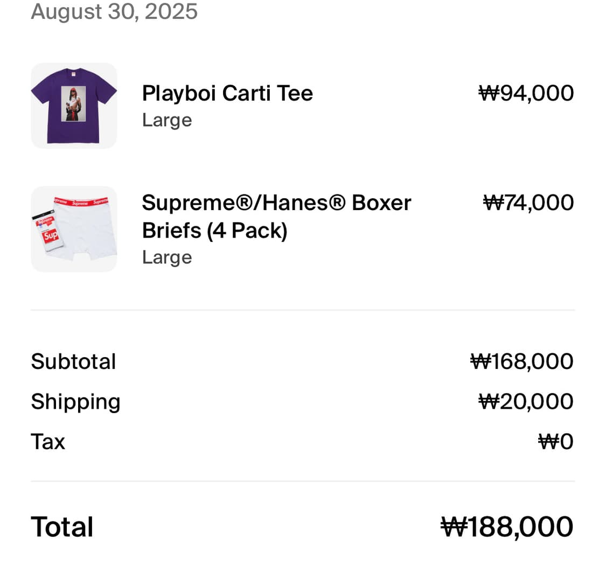Click the ₩168,000 subtotal amount

pyautogui.click(x=522, y=361)
